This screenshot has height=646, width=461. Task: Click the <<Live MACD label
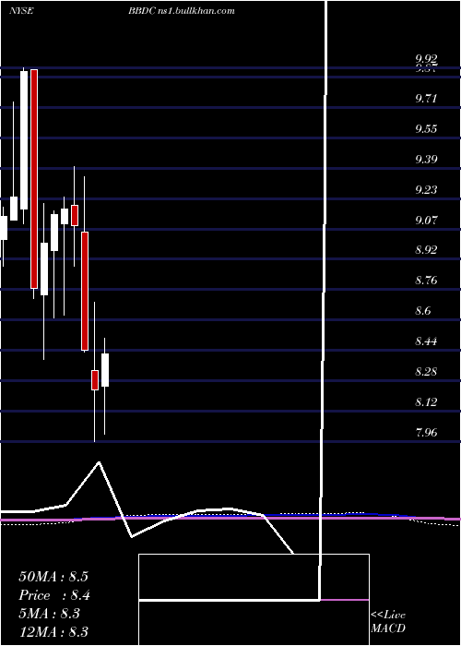coord(388,621)
